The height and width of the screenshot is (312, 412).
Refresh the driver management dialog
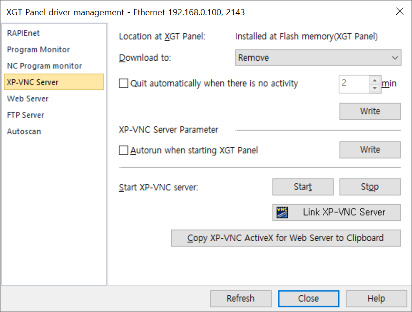[241, 298]
